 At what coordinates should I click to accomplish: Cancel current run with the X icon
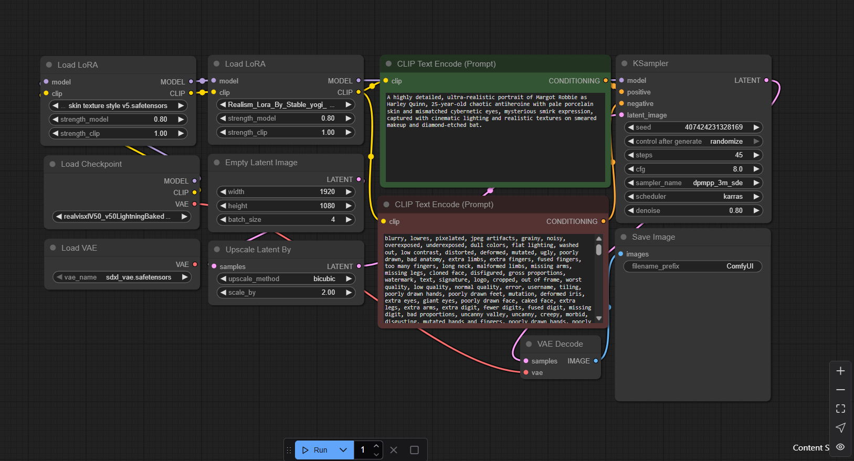394,450
